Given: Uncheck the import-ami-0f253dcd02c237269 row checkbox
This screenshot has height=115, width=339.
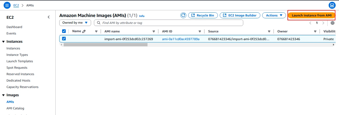Looking at the screenshot, I should click(x=64, y=39).
